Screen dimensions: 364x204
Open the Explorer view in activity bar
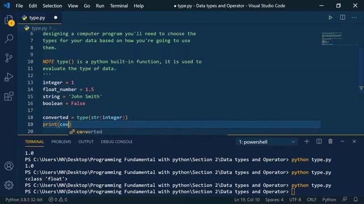coord(9,20)
